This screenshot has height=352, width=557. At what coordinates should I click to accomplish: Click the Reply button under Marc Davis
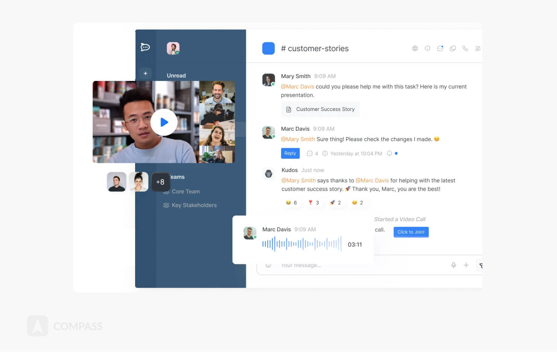point(290,153)
